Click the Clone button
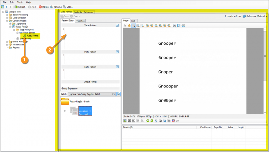 click(68, 7)
